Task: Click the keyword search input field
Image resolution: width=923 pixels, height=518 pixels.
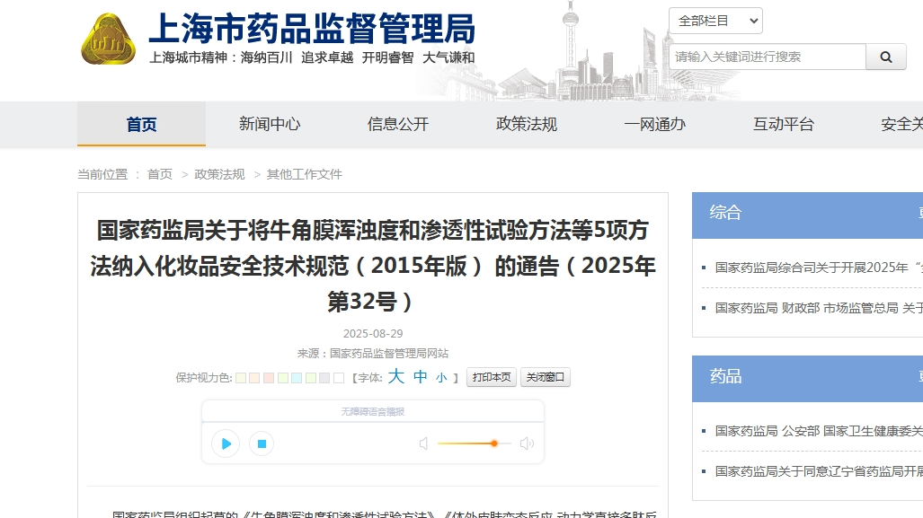Action: coord(767,57)
